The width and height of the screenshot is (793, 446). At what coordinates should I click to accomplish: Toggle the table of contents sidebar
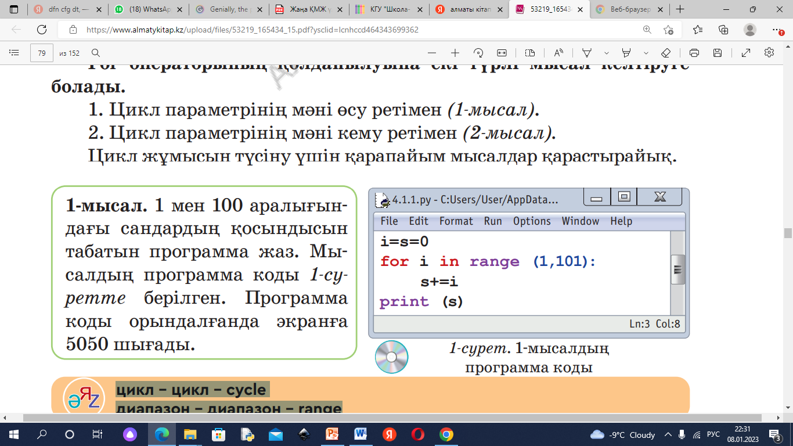click(x=15, y=53)
